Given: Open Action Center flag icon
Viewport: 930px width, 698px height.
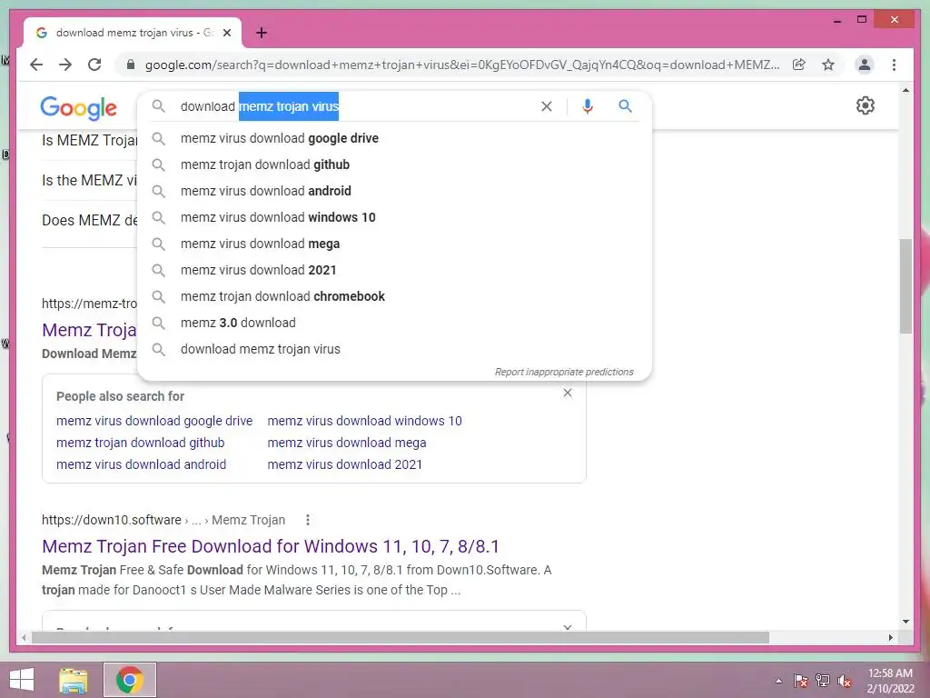Looking at the screenshot, I should [800, 681].
